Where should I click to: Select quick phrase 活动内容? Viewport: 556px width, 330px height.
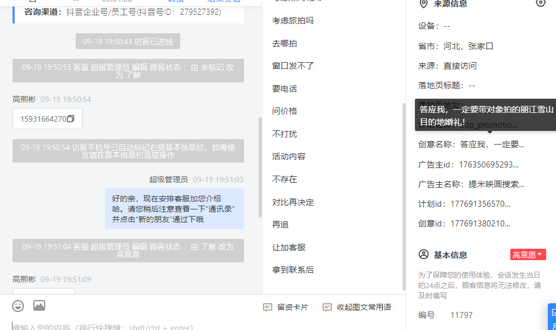(289, 157)
